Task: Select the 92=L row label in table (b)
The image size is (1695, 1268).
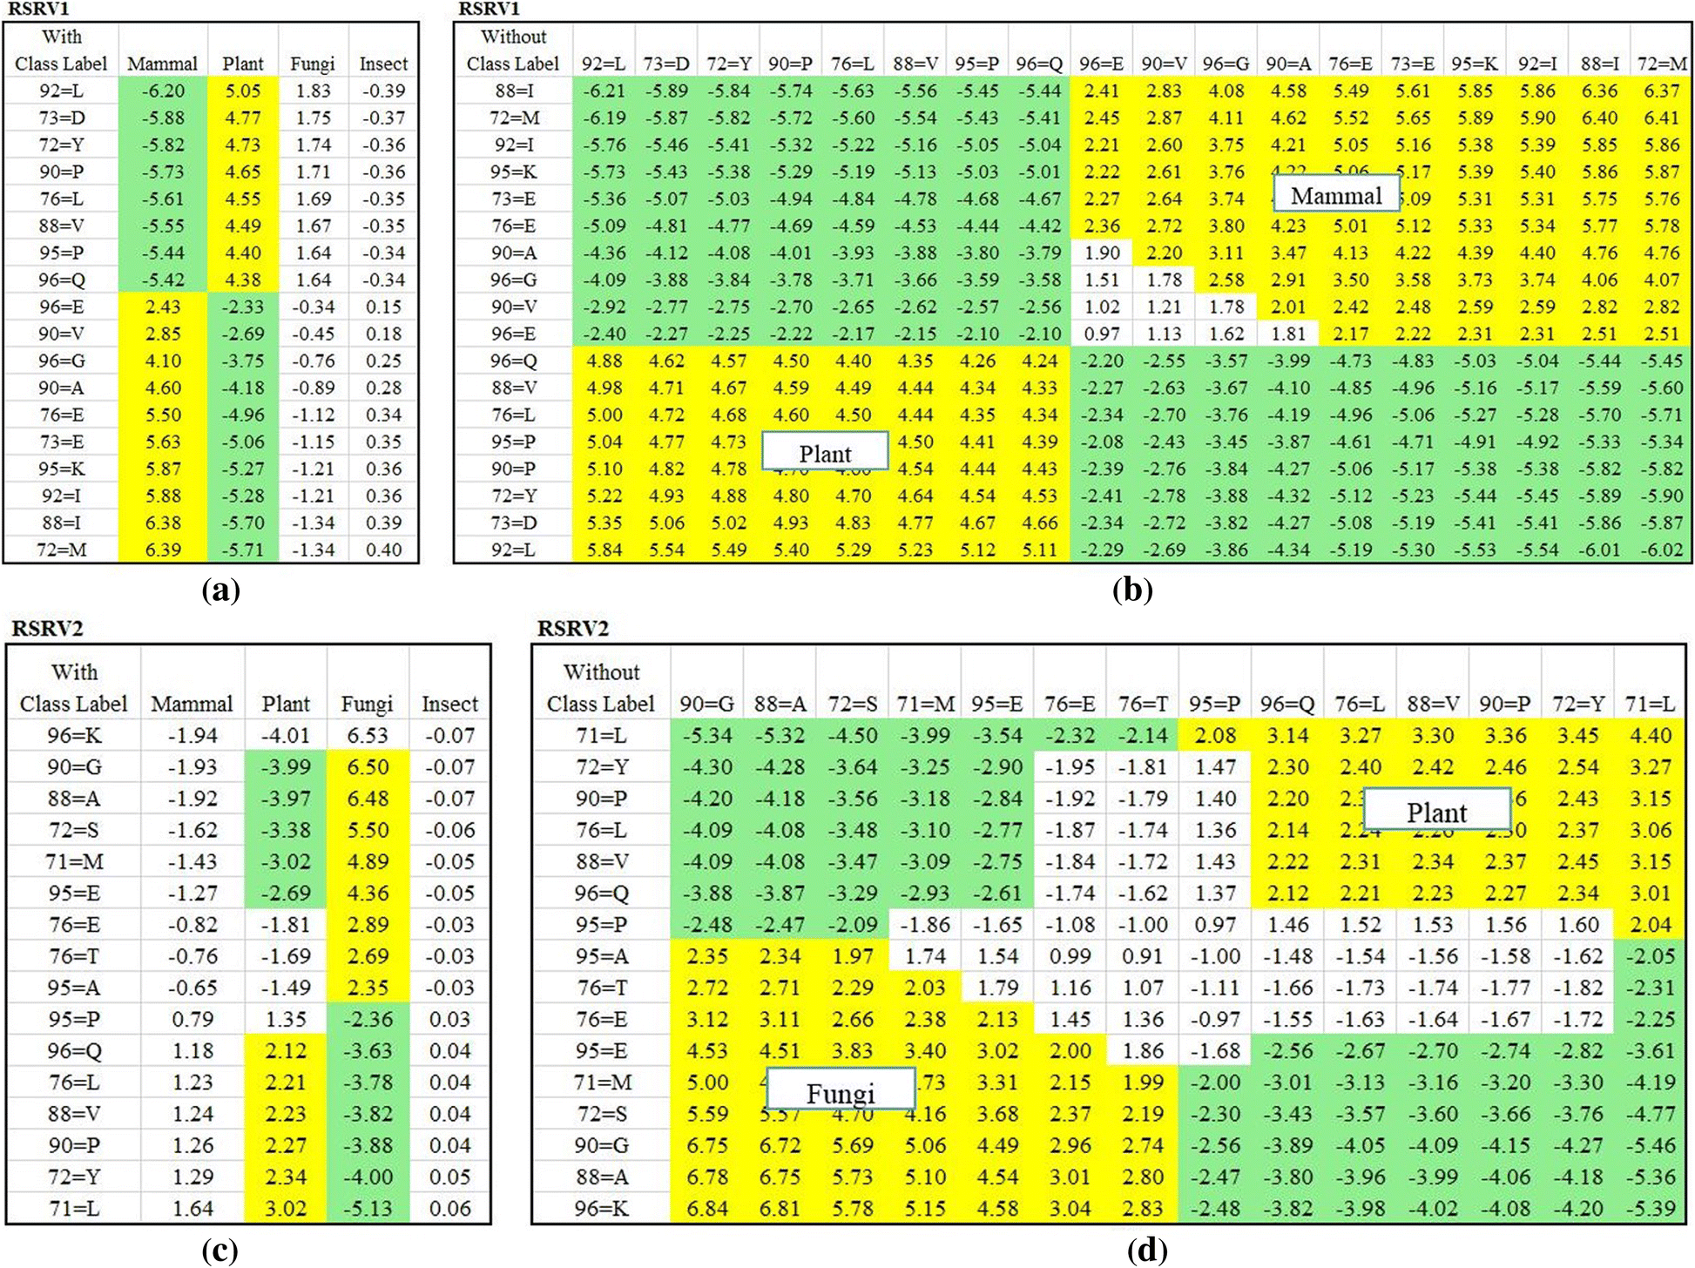Action: tap(513, 550)
